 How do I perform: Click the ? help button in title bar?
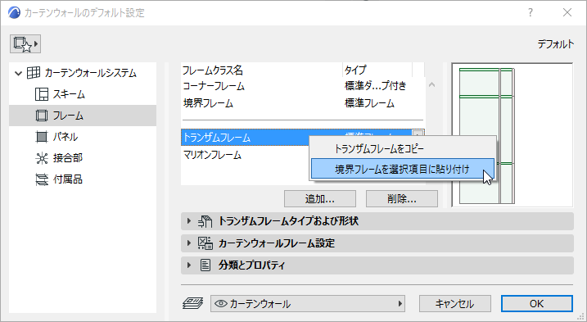531,12
